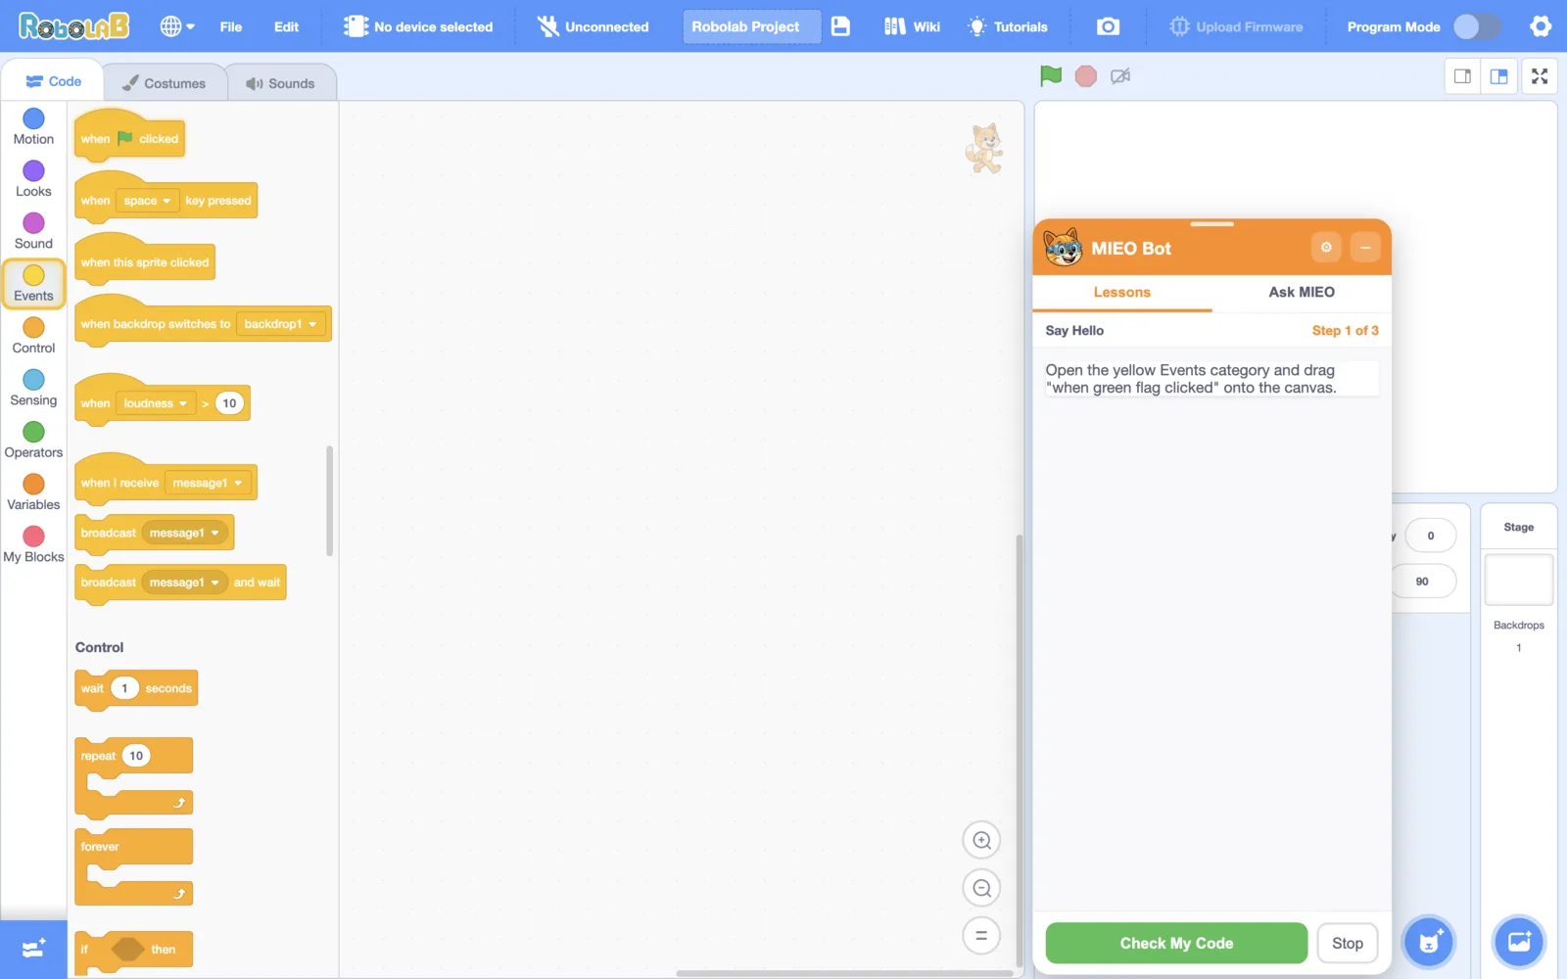Zoom out on the code canvas
1567x979 pixels.
point(981,888)
